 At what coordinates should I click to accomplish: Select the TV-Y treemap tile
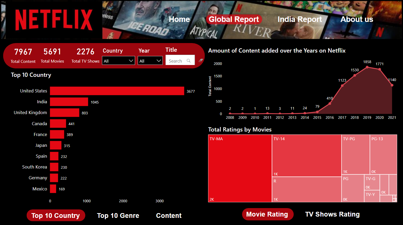click(372, 196)
